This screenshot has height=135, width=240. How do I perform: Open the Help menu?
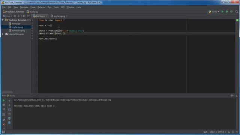coord(79,7)
